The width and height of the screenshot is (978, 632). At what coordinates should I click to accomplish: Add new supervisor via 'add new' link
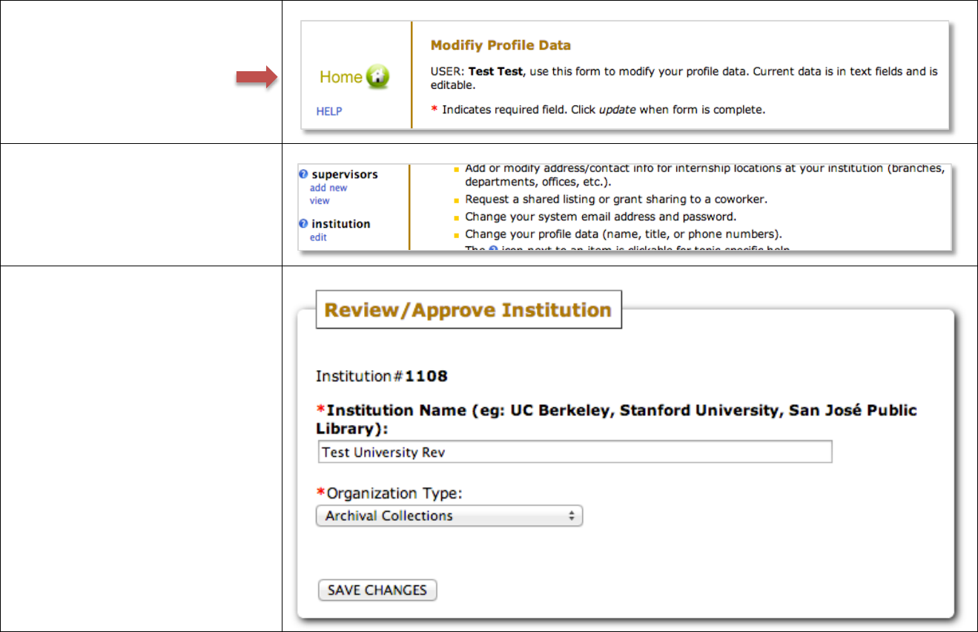click(328, 188)
